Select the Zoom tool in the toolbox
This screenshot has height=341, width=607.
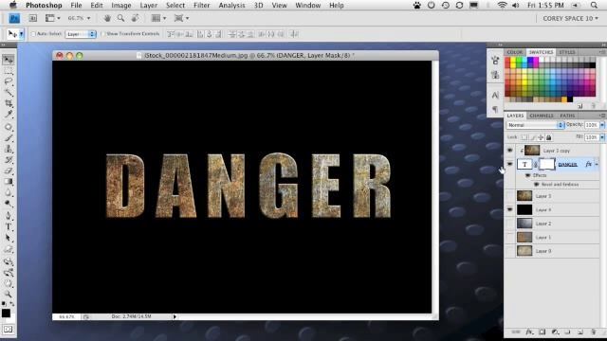pos(9,295)
